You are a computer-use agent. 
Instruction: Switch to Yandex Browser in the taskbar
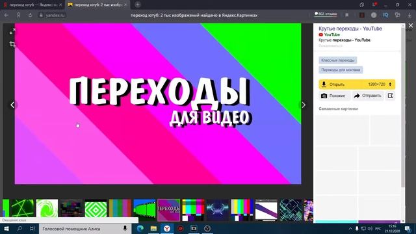167,228
